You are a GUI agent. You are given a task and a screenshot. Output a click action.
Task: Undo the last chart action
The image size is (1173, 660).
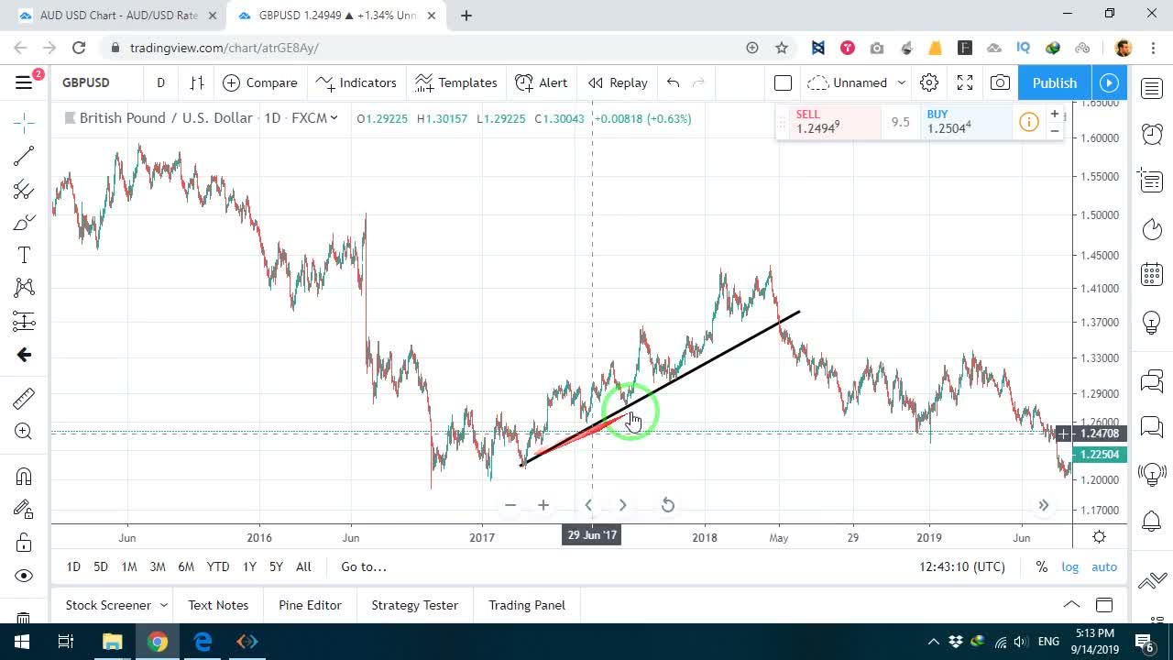(x=673, y=82)
